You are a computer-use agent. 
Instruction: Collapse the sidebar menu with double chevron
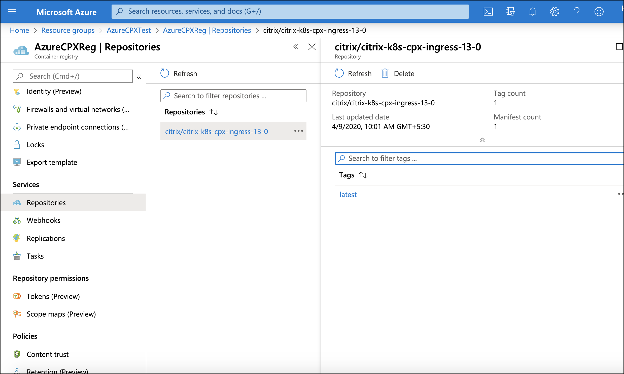[x=139, y=77]
